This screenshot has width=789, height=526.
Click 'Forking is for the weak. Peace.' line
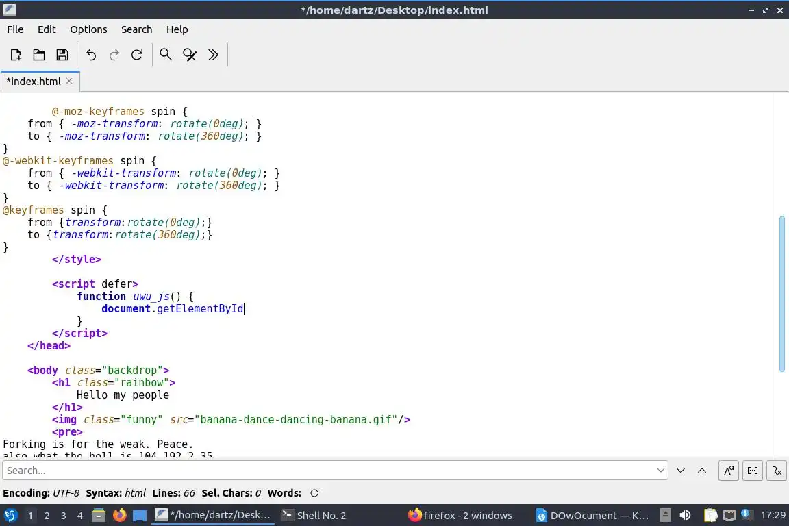click(x=98, y=444)
